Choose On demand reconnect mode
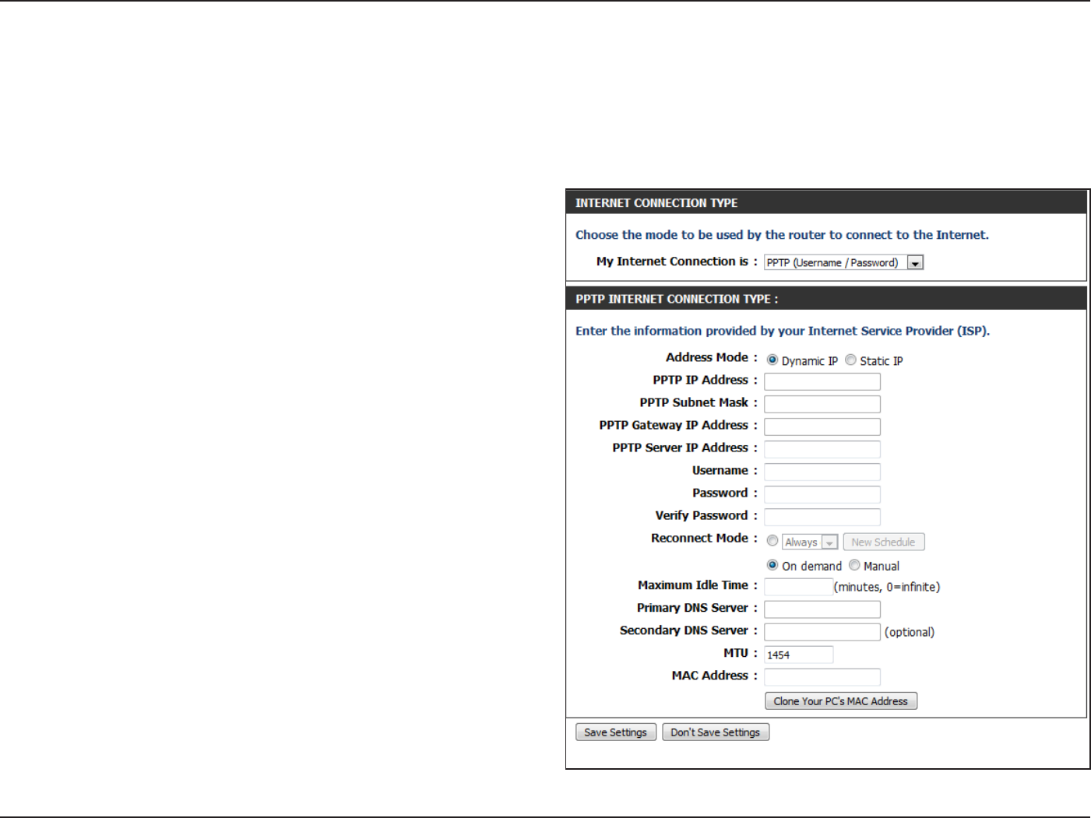 pyautogui.click(x=772, y=565)
